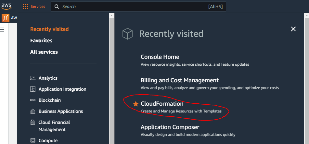309x144 pixels.
Task: Click the left category list scrollbar
Action: coord(111,78)
